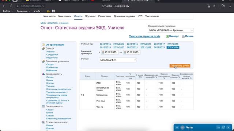
Task: Go back with the browser back arrow
Action: pyautogui.click(x=4, y=6)
